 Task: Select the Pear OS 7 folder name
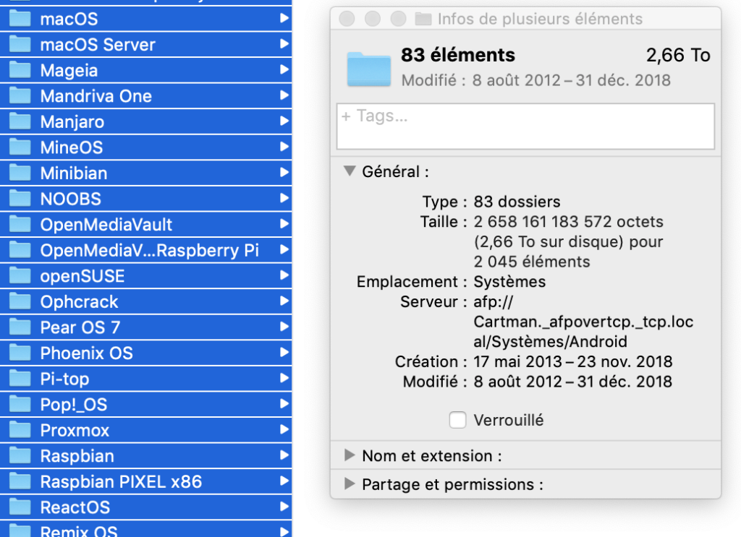pos(80,327)
